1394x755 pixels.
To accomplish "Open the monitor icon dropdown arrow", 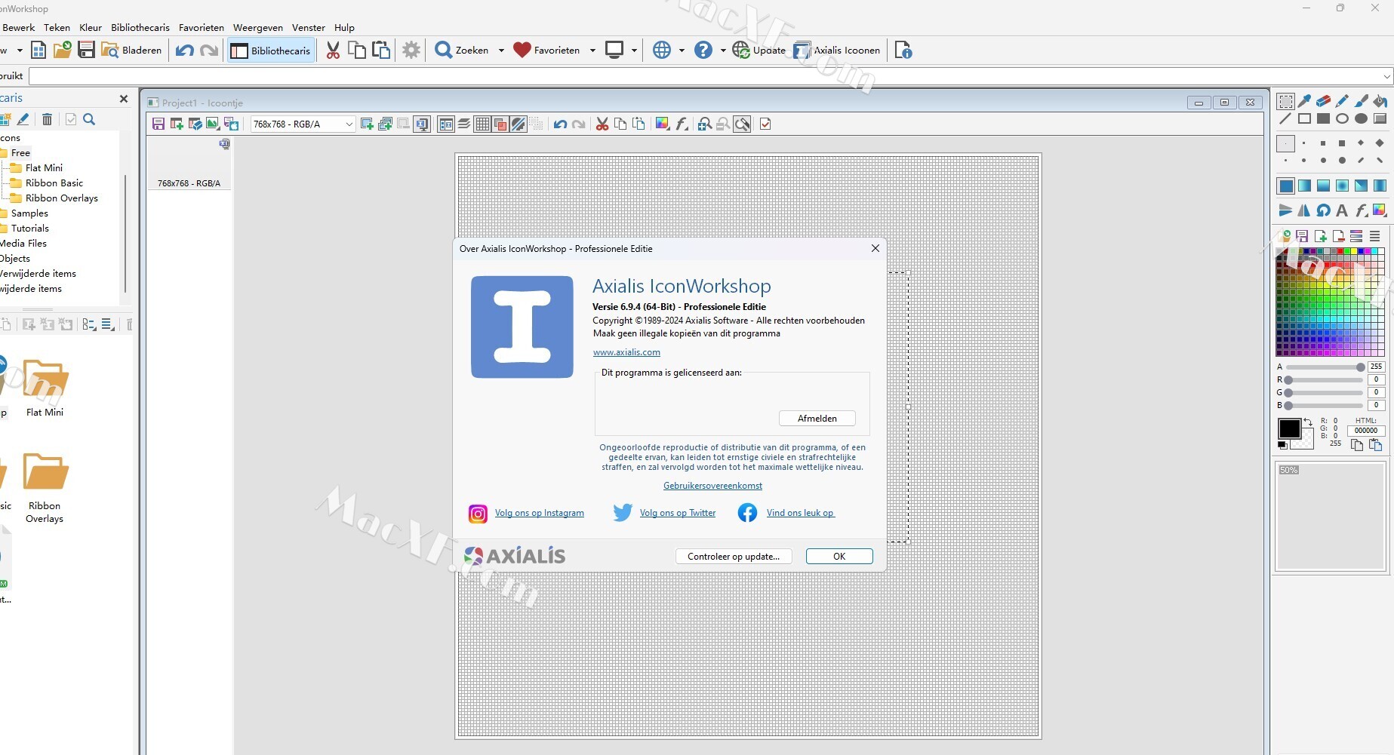I will (x=634, y=51).
